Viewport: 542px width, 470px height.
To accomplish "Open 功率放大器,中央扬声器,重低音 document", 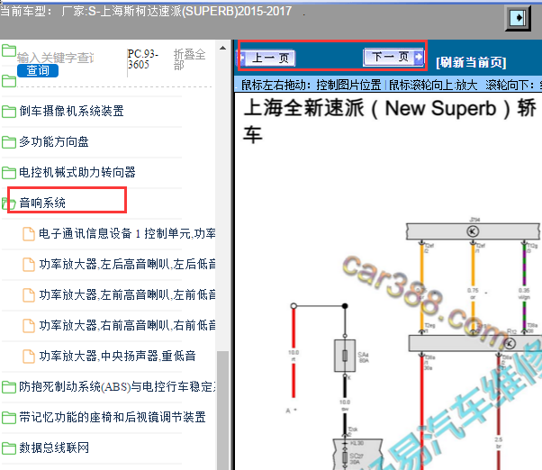I will coord(118,356).
